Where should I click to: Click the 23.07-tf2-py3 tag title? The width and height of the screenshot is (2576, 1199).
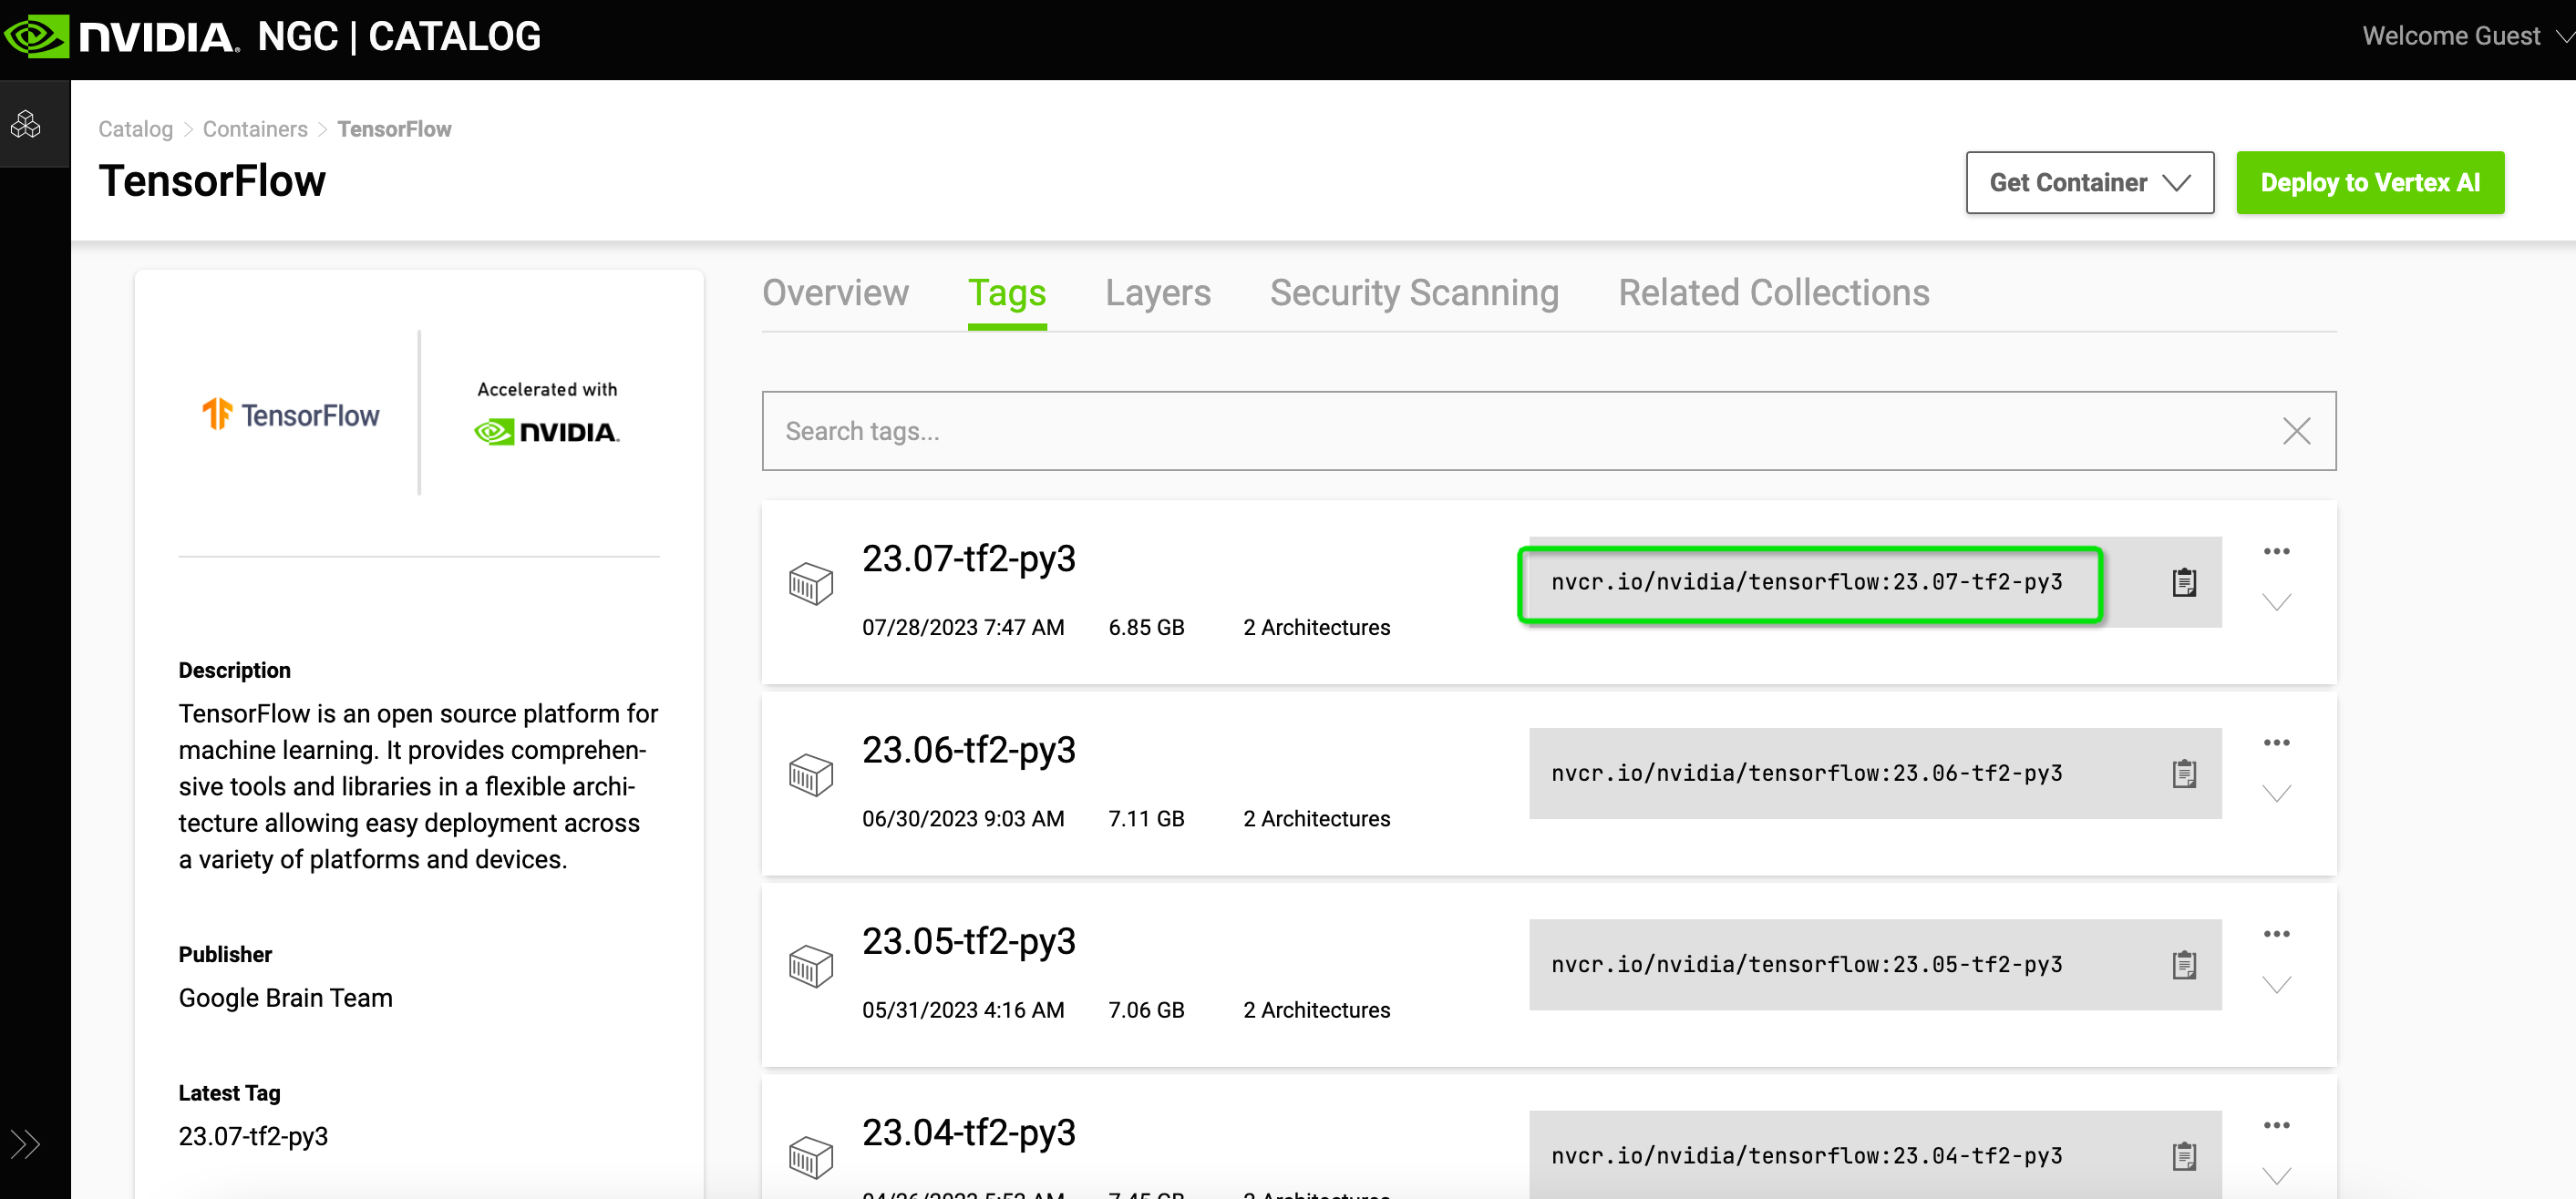click(969, 559)
